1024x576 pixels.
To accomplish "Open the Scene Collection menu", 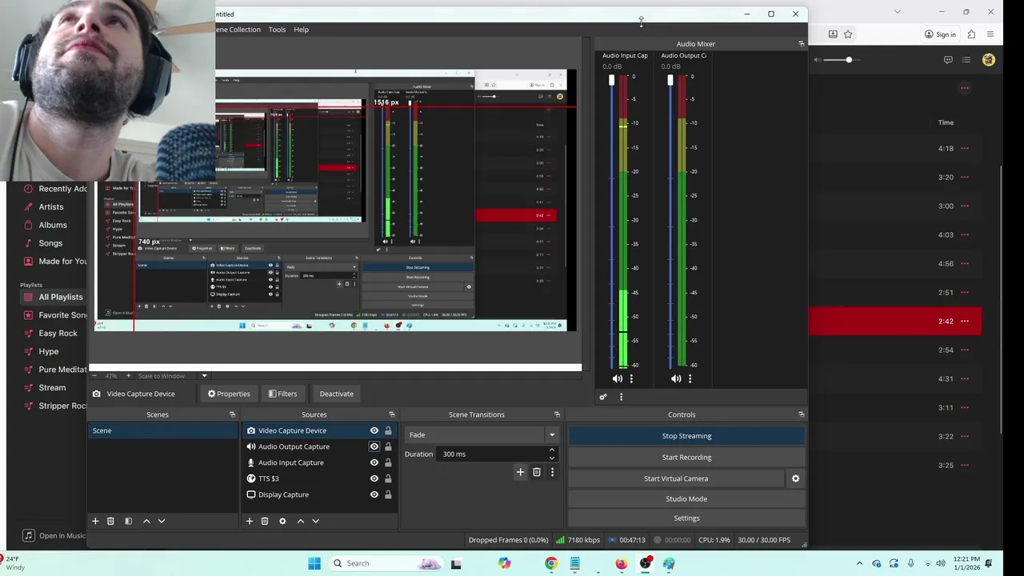I will click(x=238, y=30).
